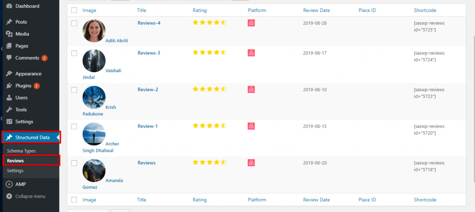Open the Reviews-3 title link
475x212 pixels.
click(x=149, y=53)
